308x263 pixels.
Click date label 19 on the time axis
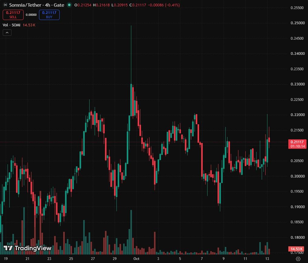pyautogui.click(x=6, y=259)
